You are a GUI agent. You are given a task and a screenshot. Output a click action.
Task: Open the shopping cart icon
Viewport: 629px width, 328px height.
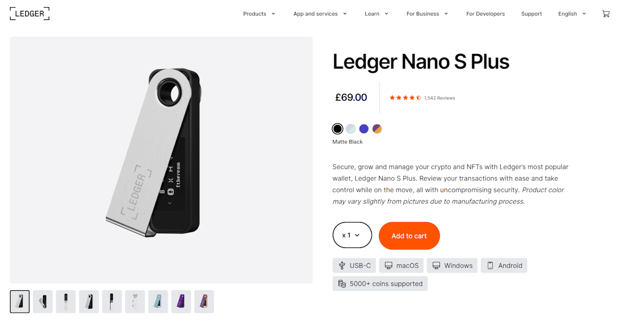(606, 14)
